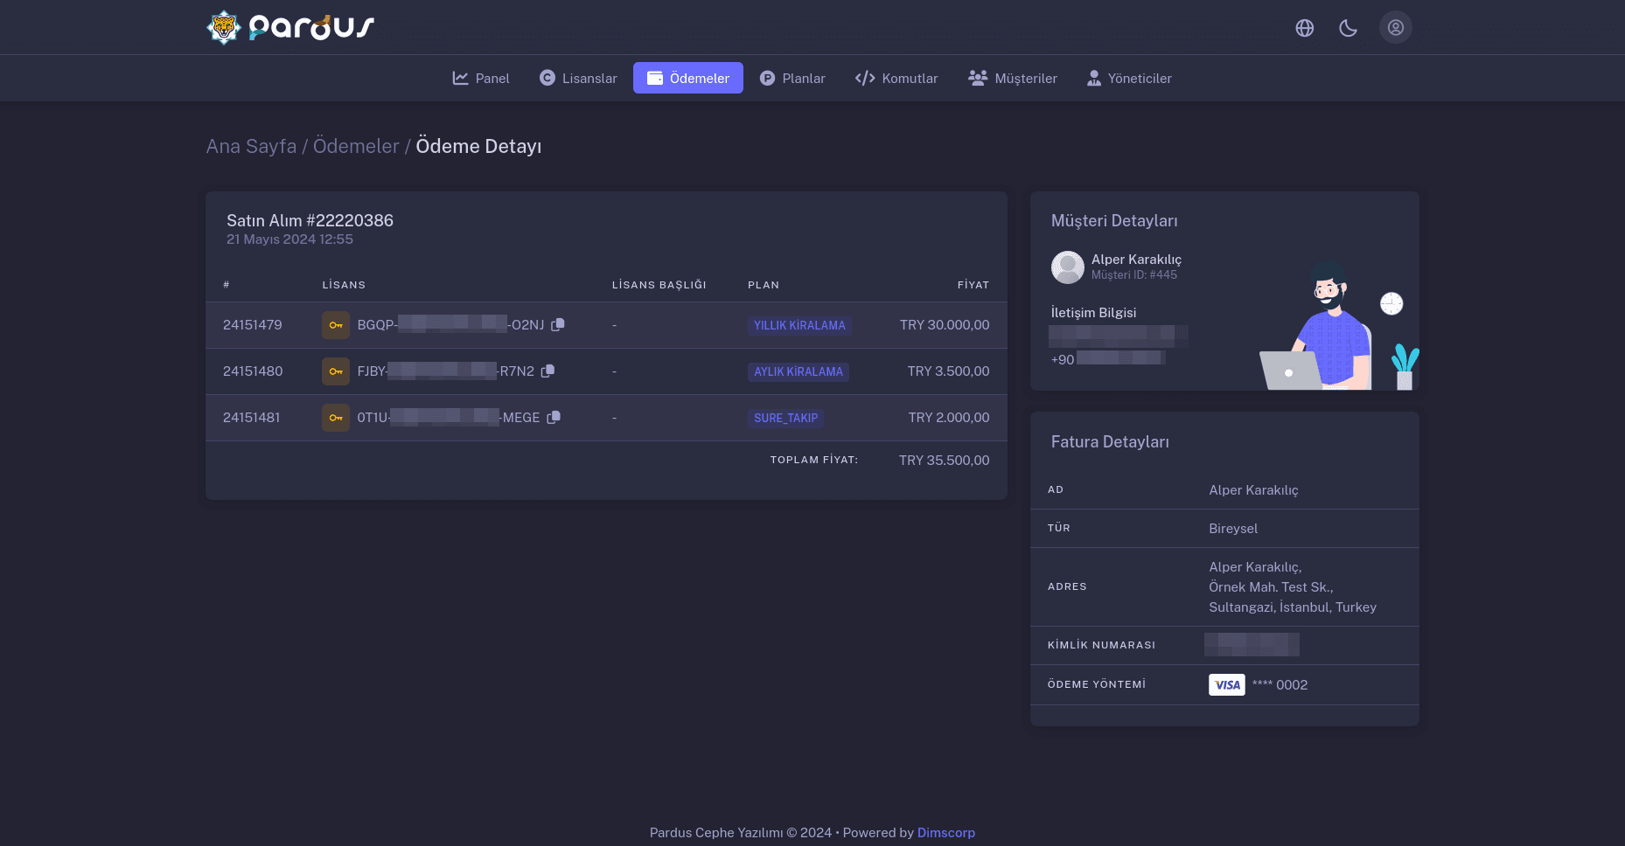Screen dimensions: 1625x846
Task: Click key icon for license 24151481
Action: [336, 418]
